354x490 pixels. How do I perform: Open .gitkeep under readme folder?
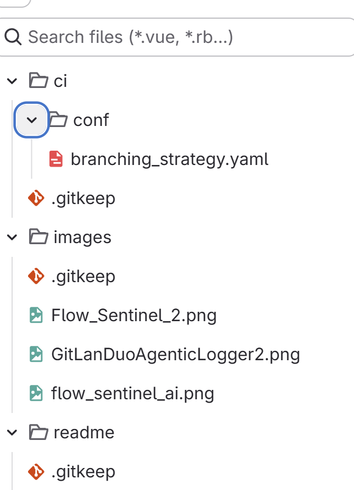tap(83, 471)
